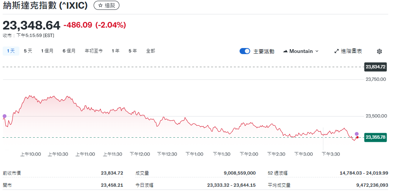Show 全部 full history range
Image resolution: width=395 pixels, height=191 pixels.
click(150, 51)
